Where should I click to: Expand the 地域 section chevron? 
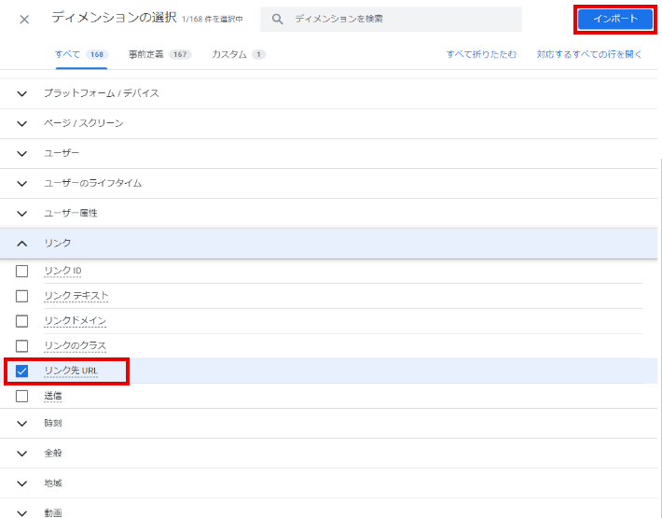[22, 483]
